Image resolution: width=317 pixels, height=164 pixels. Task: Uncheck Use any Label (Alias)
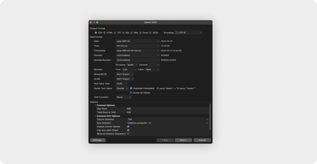coord(128,130)
